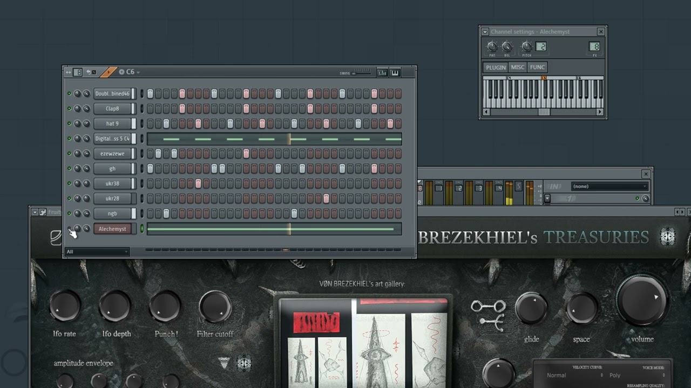Click the beats-per-bar display showing 8
This screenshot has height=388, width=691.
click(x=78, y=72)
